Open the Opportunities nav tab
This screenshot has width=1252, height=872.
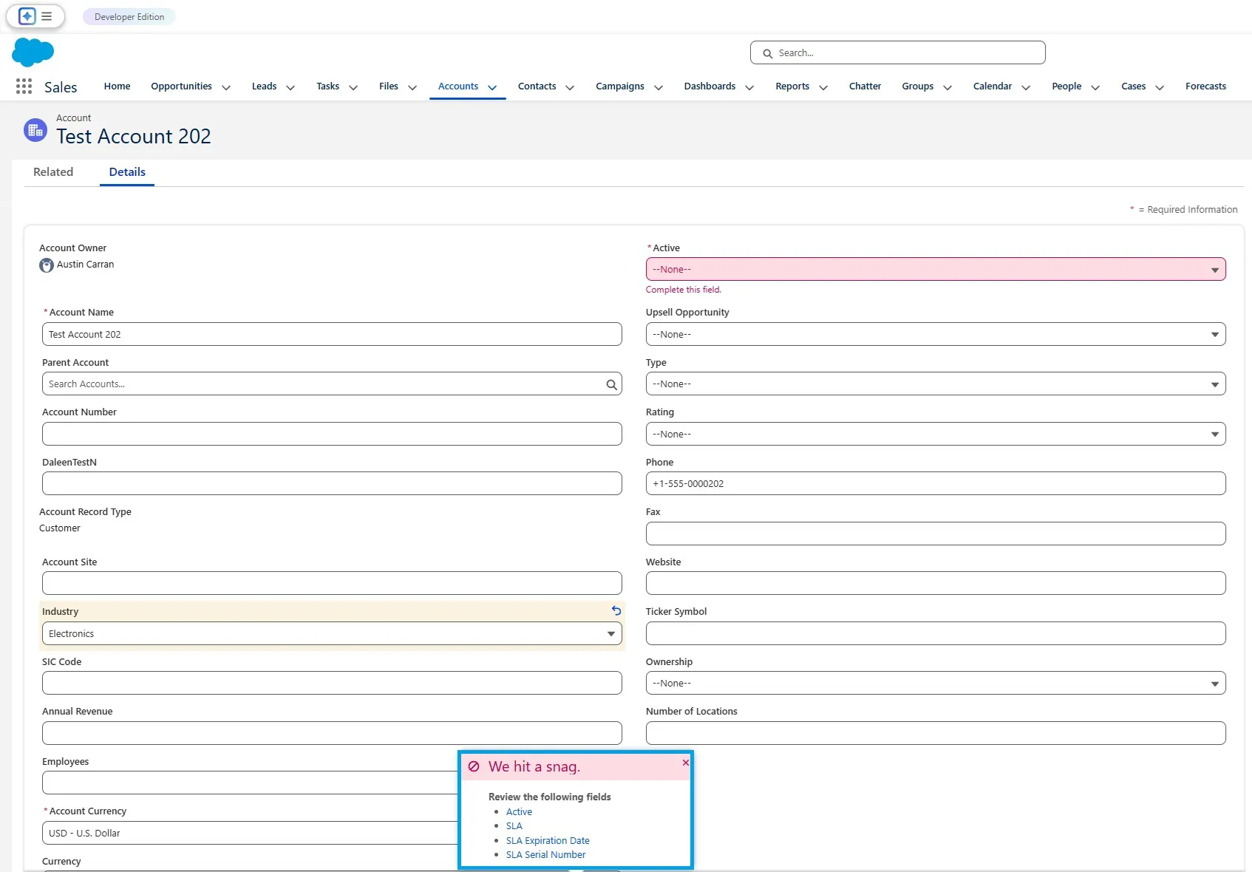181,86
